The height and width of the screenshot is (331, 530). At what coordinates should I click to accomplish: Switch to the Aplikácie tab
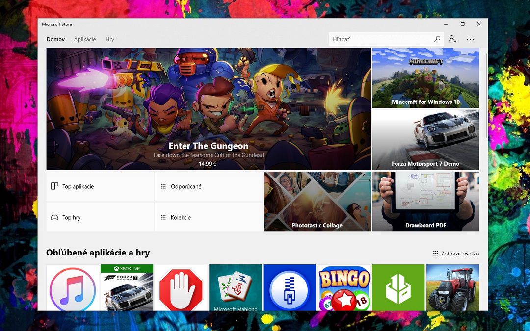click(x=85, y=39)
